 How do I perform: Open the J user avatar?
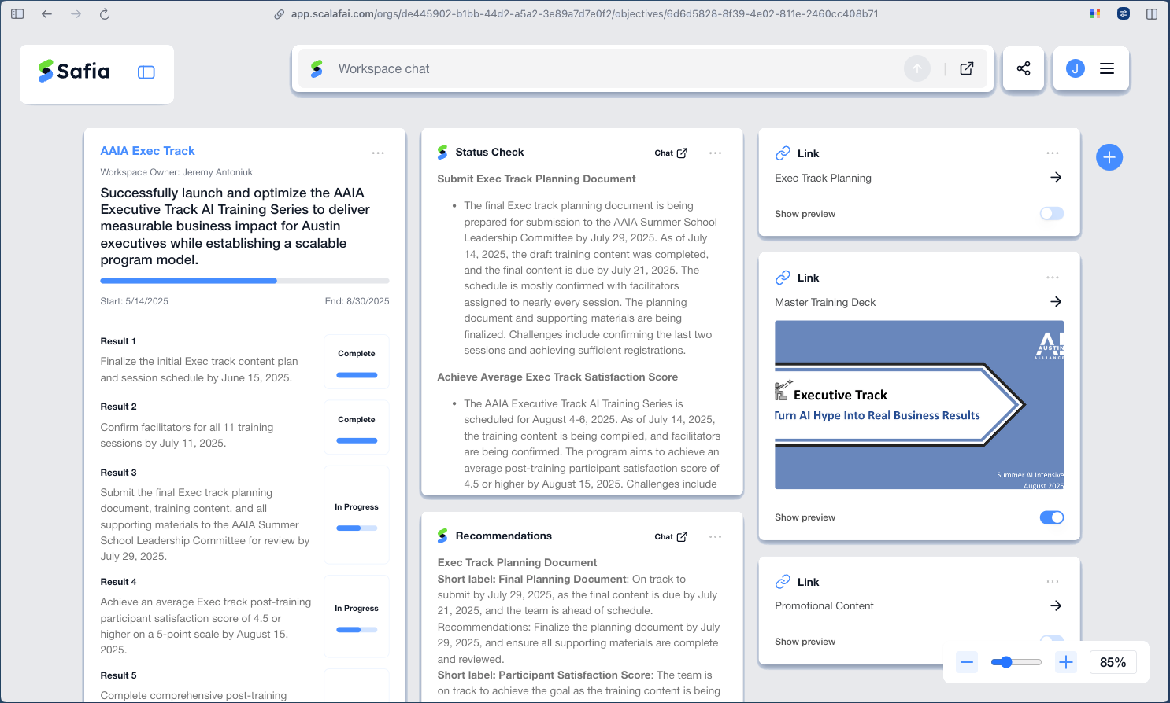[1076, 69]
